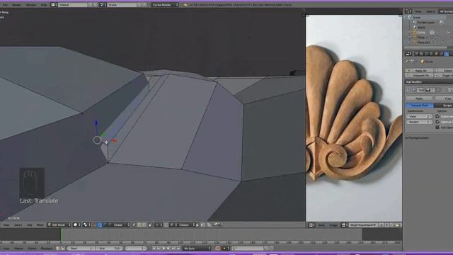Open the Modifiers properties tab icon
The width and height of the screenshot is (453, 255).
[x=447, y=54]
